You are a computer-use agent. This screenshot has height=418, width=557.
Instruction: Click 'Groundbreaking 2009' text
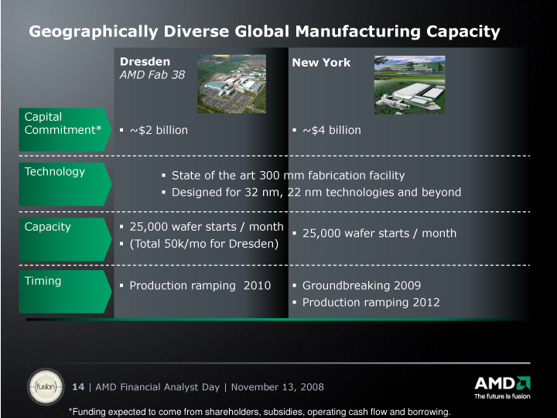tap(361, 286)
